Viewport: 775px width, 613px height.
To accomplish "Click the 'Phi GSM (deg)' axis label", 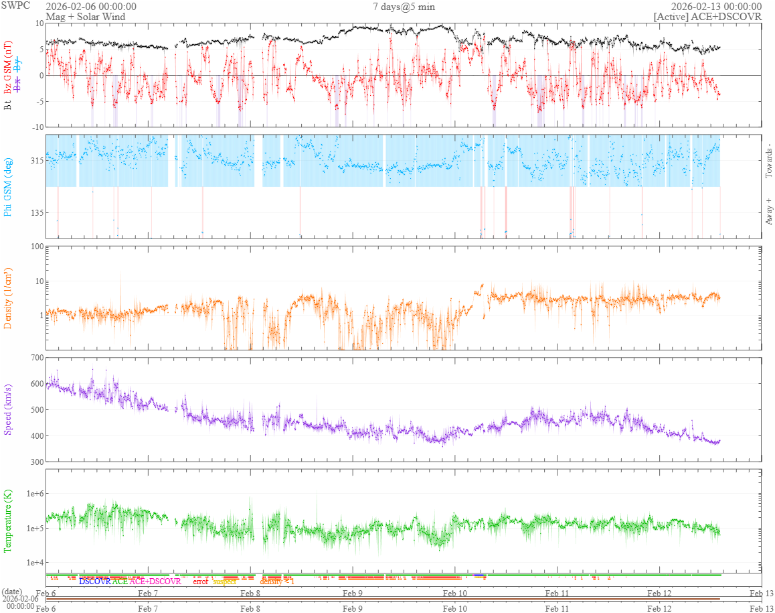I will [7, 186].
